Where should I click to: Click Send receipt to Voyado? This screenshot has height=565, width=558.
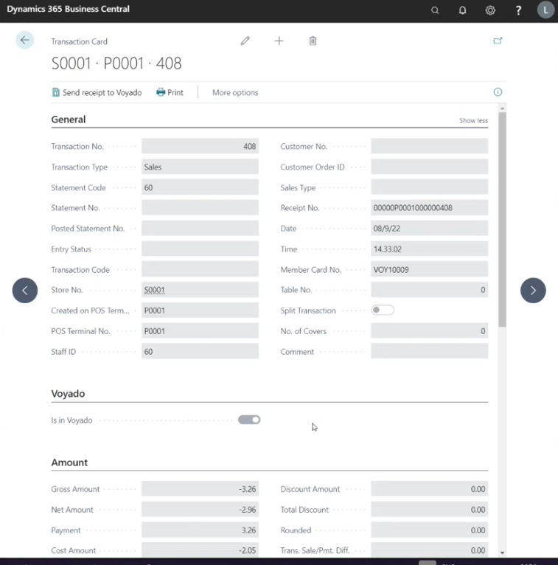(x=97, y=93)
